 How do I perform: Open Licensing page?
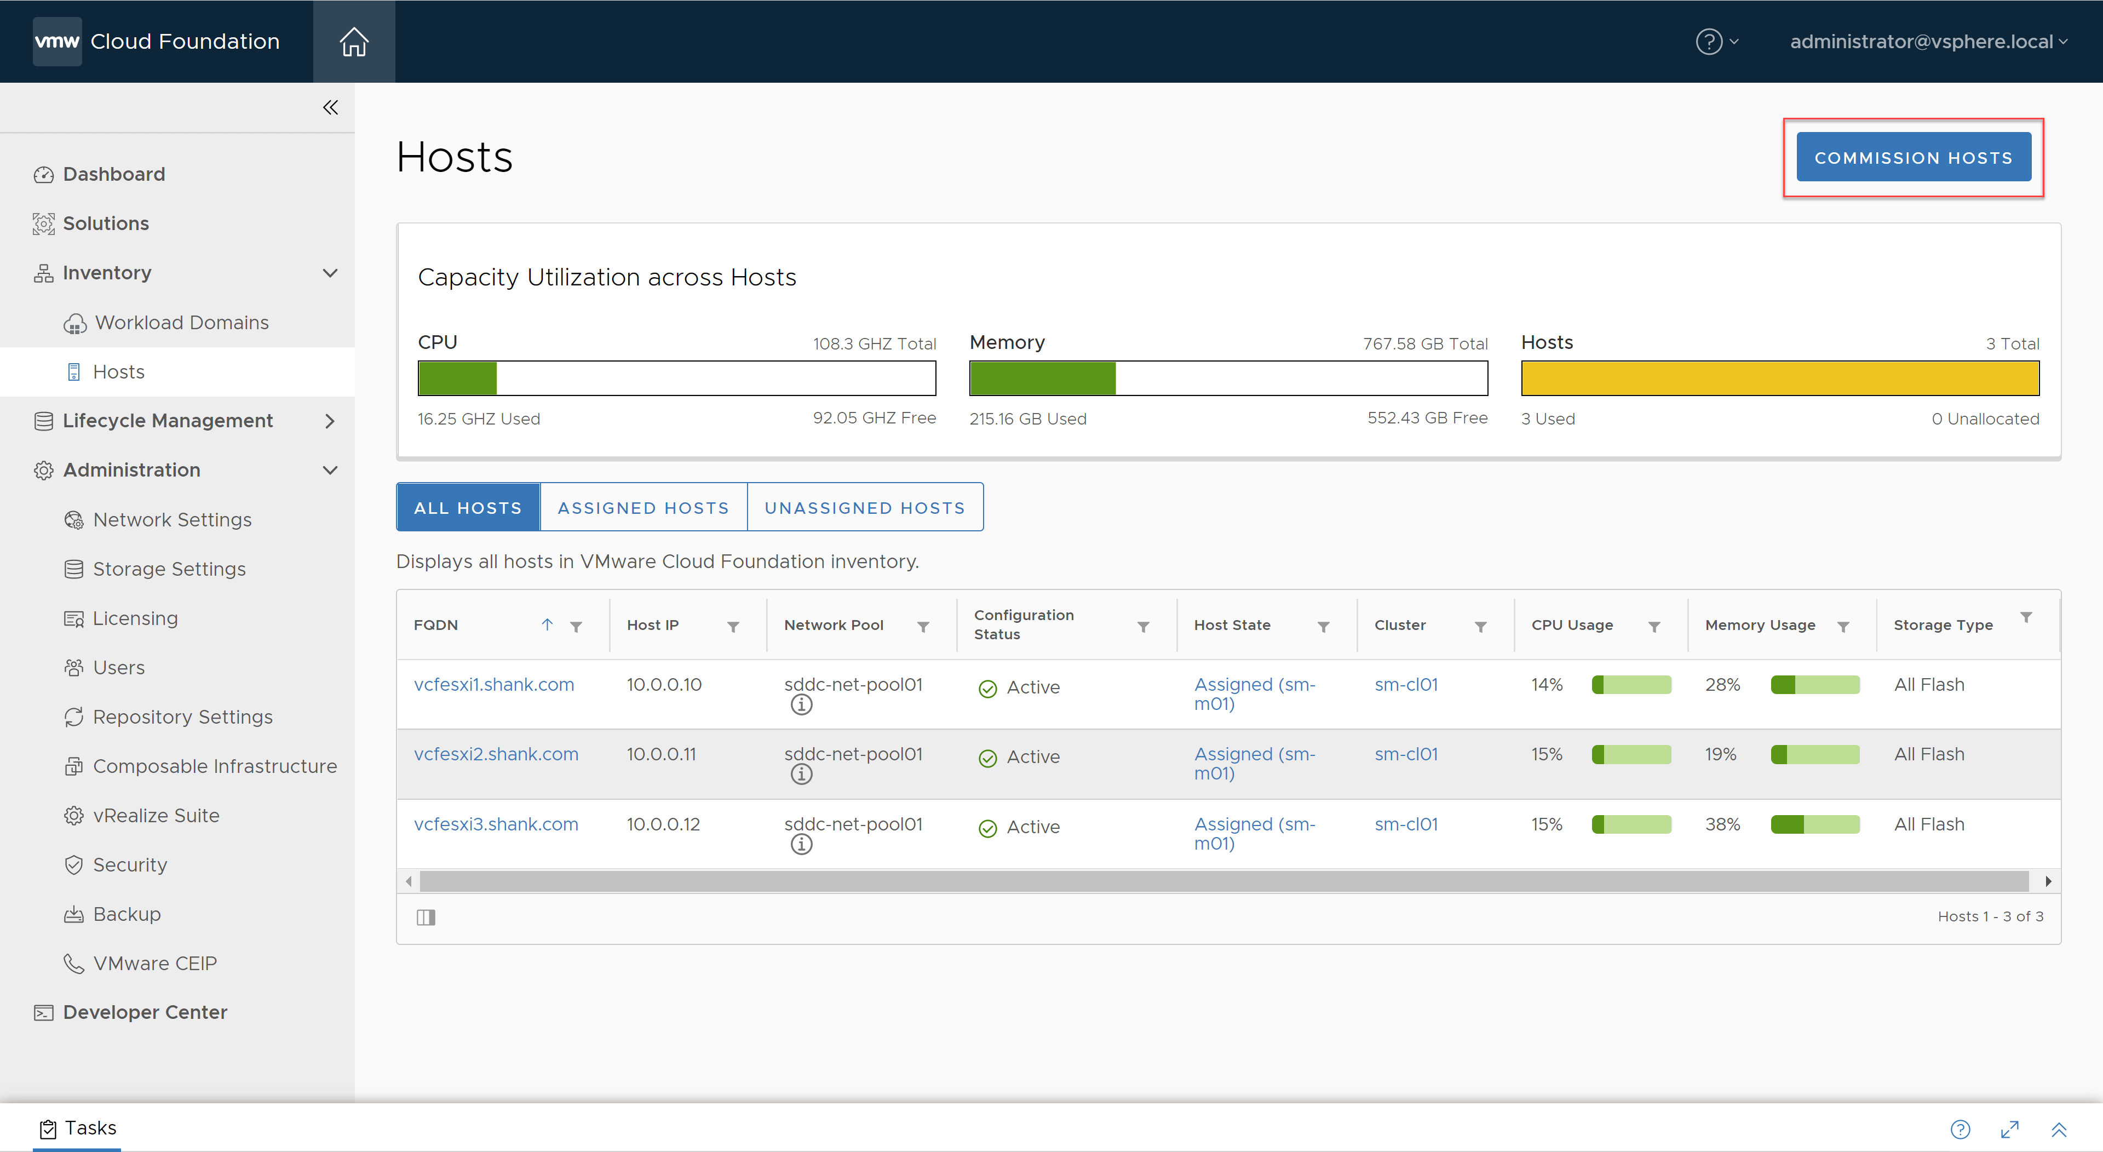point(135,618)
